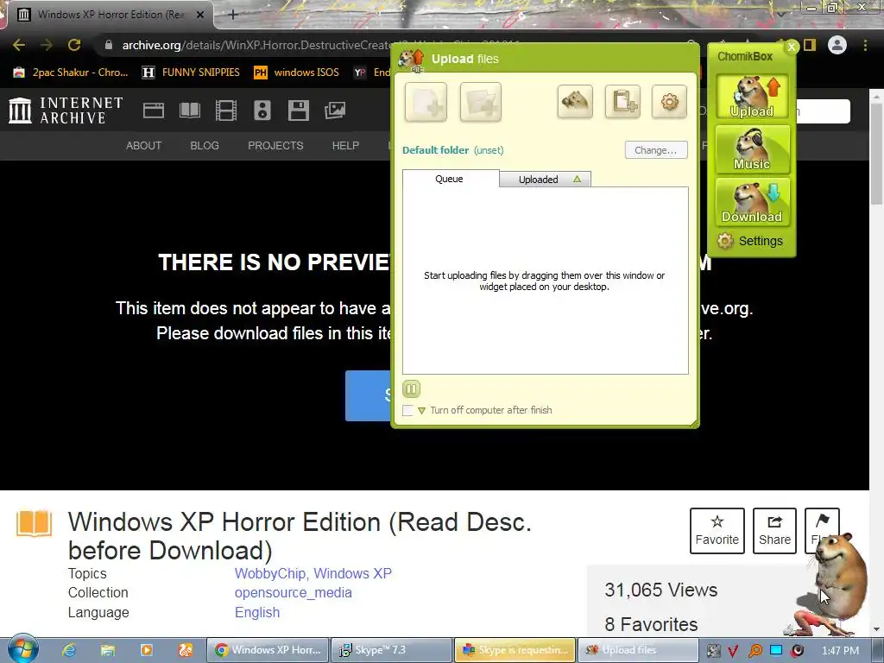
Task: Switch to the Queue tab
Action: coord(450,179)
